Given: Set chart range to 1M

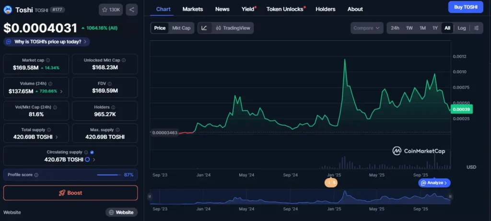Looking at the screenshot, I should [x=422, y=28].
